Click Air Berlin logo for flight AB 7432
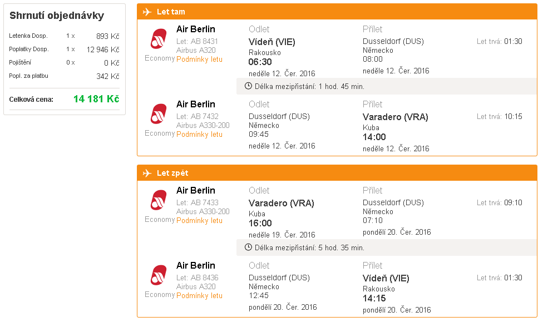Image resolution: width=543 pixels, height=322 pixels. coord(159,114)
